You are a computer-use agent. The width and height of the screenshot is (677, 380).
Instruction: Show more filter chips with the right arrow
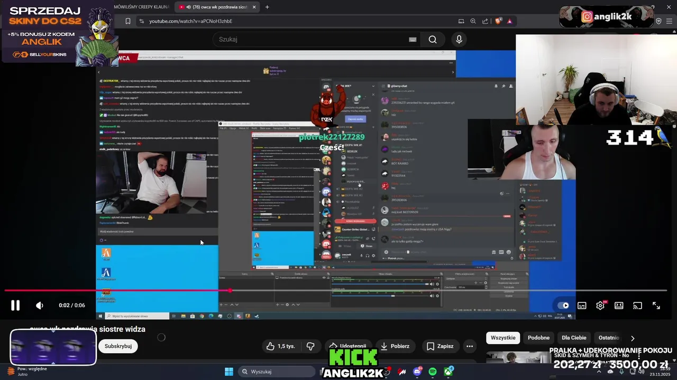click(x=633, y=338)
